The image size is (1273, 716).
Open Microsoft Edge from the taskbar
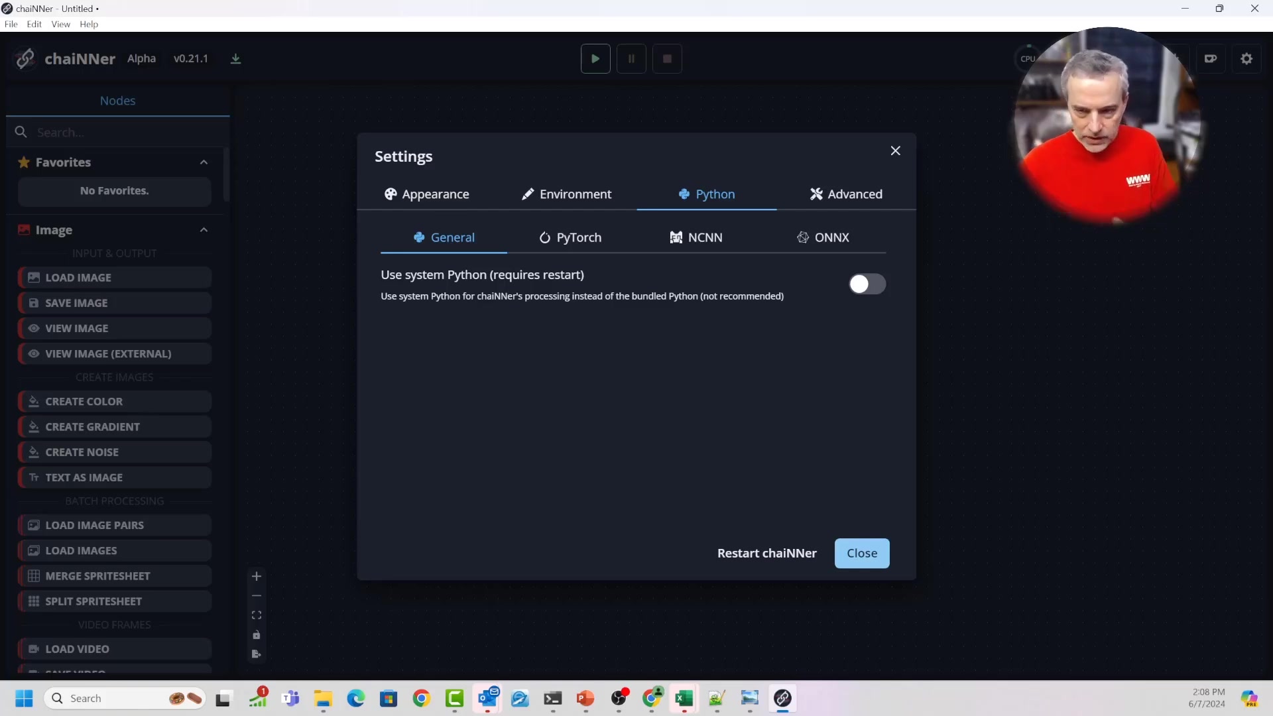356,698
